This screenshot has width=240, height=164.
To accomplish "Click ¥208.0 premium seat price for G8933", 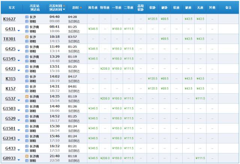I will pos(105,158).
